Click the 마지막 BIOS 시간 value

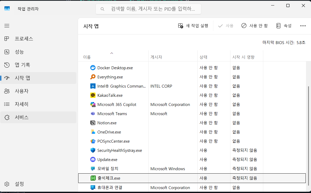301,42
